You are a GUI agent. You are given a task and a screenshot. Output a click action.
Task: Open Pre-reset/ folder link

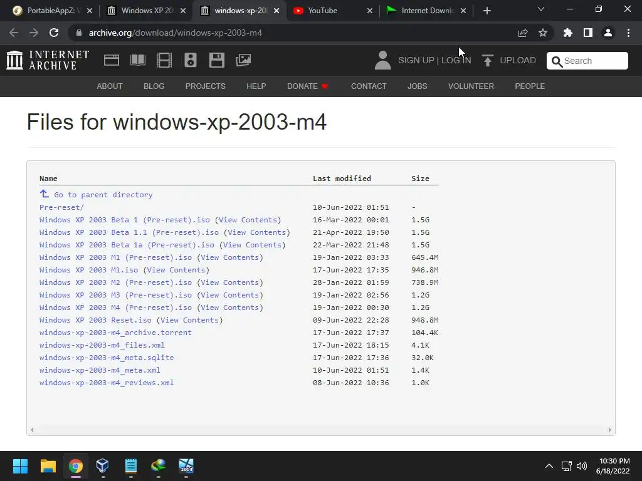(x=61, y=207)
